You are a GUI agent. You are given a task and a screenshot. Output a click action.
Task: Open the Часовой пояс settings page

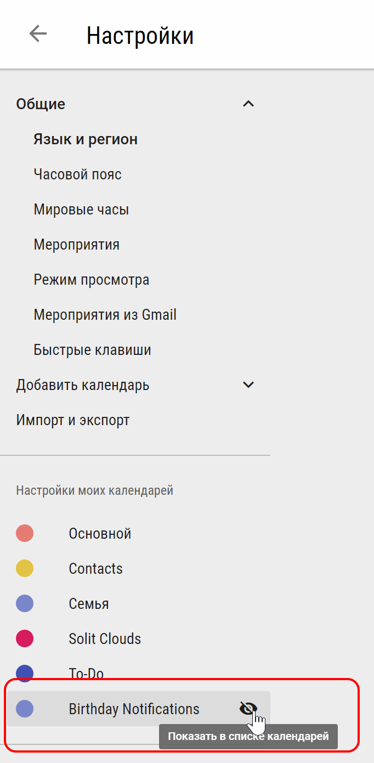(x=77, y=174)
